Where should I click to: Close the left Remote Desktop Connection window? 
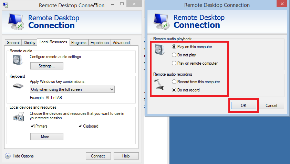[134, 4]
